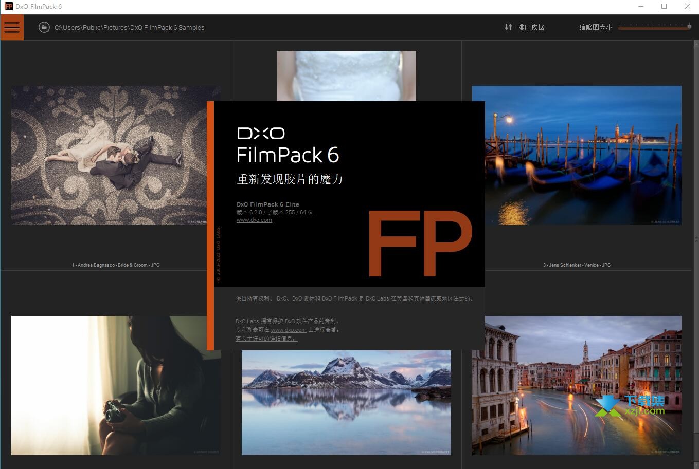
Task: Adjust the 缩略图大小 thumbnail size slider
Action: pos(654,27)
